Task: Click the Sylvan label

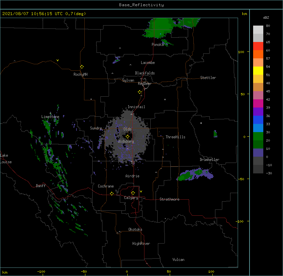Action: coord(128,80)
